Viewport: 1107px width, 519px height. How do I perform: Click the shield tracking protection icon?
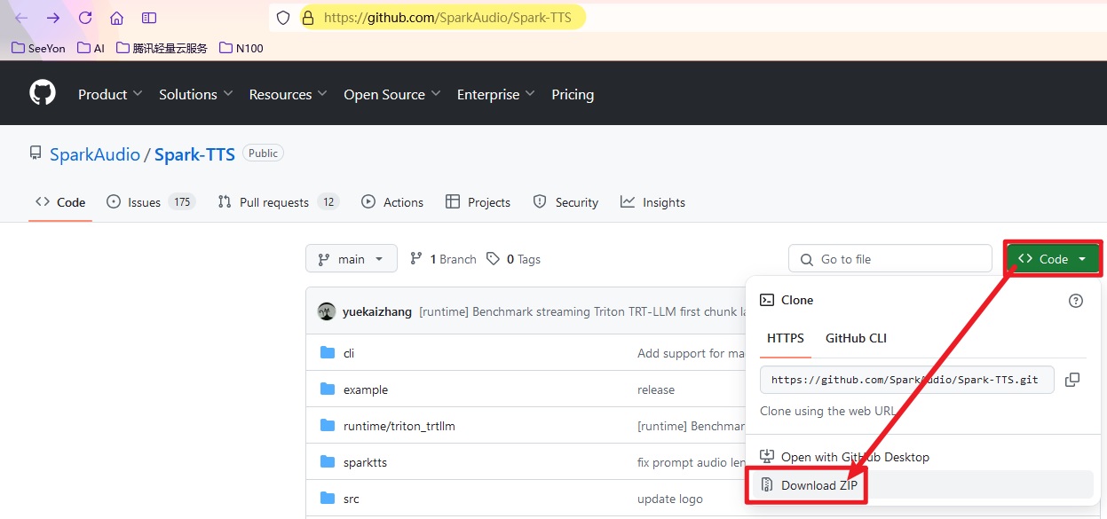(283, 18)
